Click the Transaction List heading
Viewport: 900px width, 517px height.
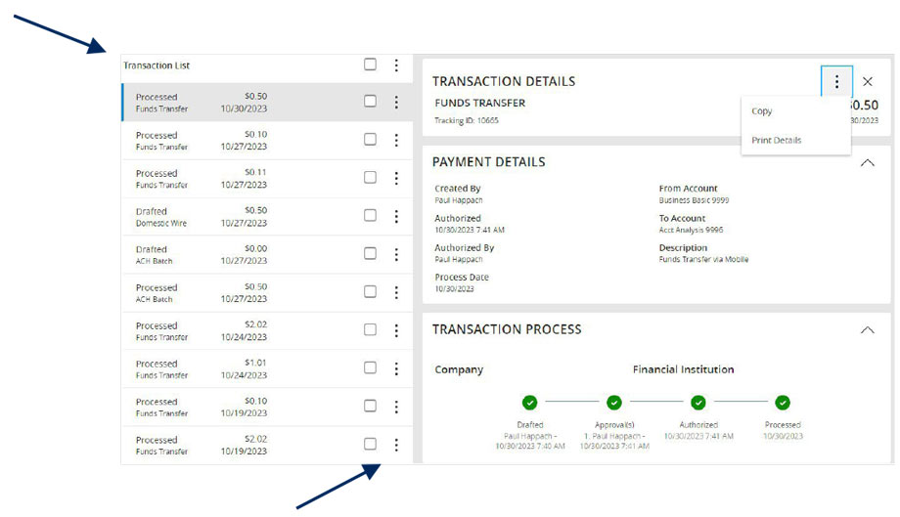pyautogui.click(x=157, y=65)
